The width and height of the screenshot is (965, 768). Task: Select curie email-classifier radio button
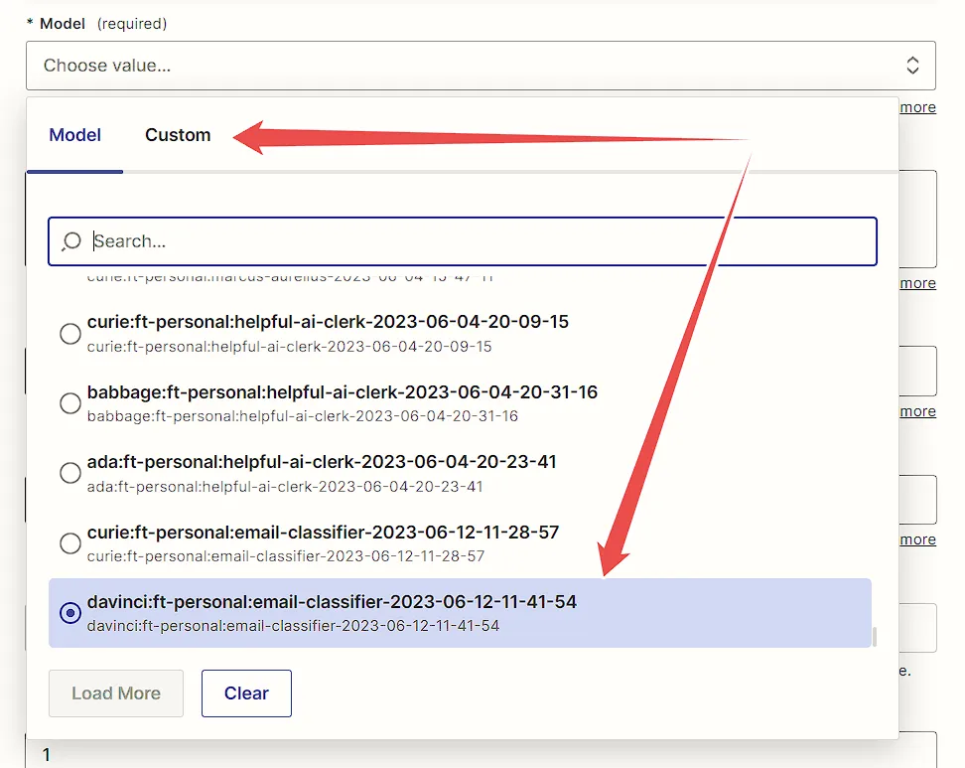[70, 543]
